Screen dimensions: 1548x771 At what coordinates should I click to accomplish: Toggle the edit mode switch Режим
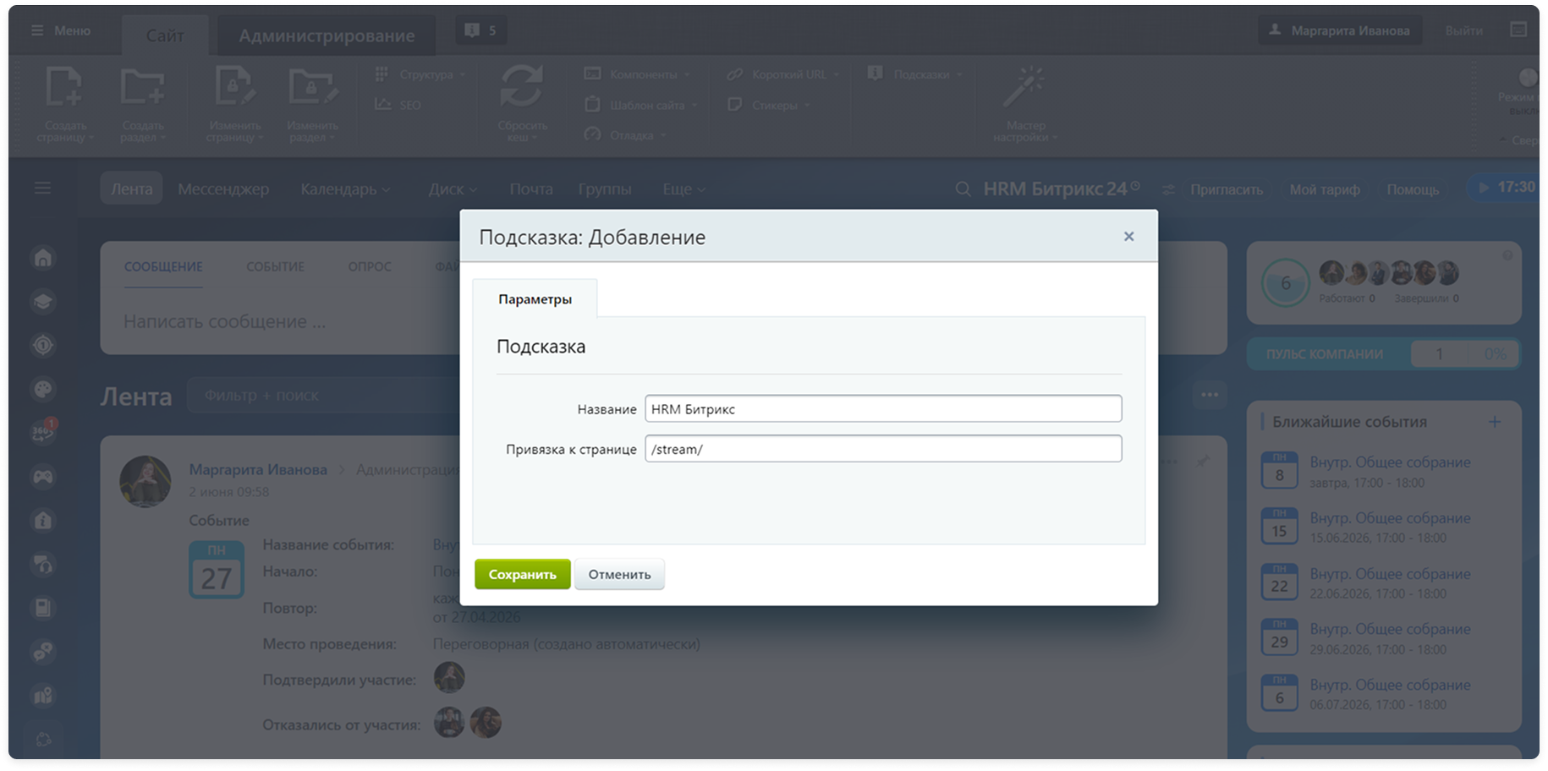[1528, 79]
